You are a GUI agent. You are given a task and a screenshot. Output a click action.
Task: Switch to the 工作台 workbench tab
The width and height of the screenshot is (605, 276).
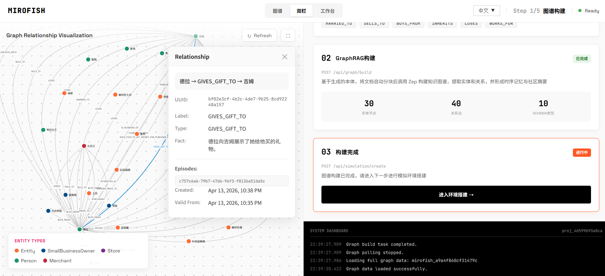coord(327,11)
